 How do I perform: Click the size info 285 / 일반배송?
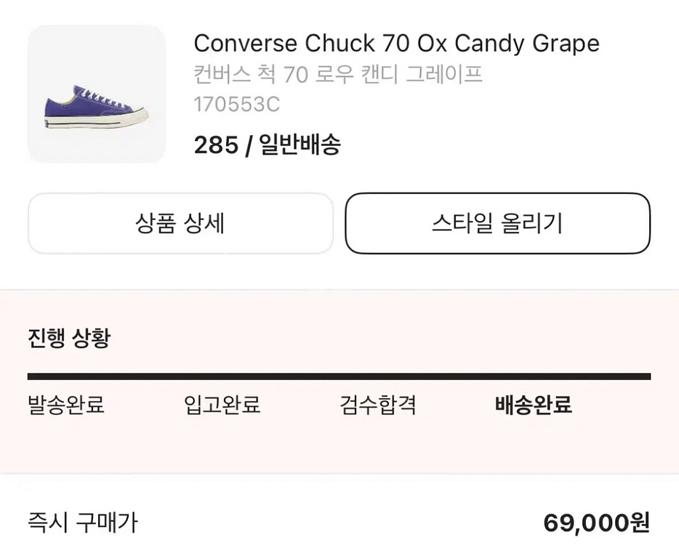tap(269, 145)
